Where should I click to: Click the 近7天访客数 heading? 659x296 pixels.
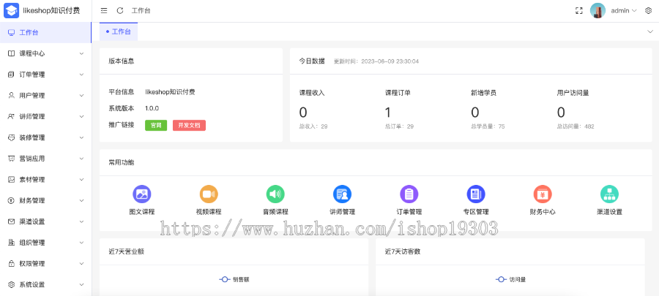tap(403, 251)
